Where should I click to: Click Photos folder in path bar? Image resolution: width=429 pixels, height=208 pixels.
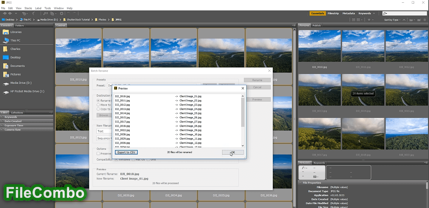(102, 20)
